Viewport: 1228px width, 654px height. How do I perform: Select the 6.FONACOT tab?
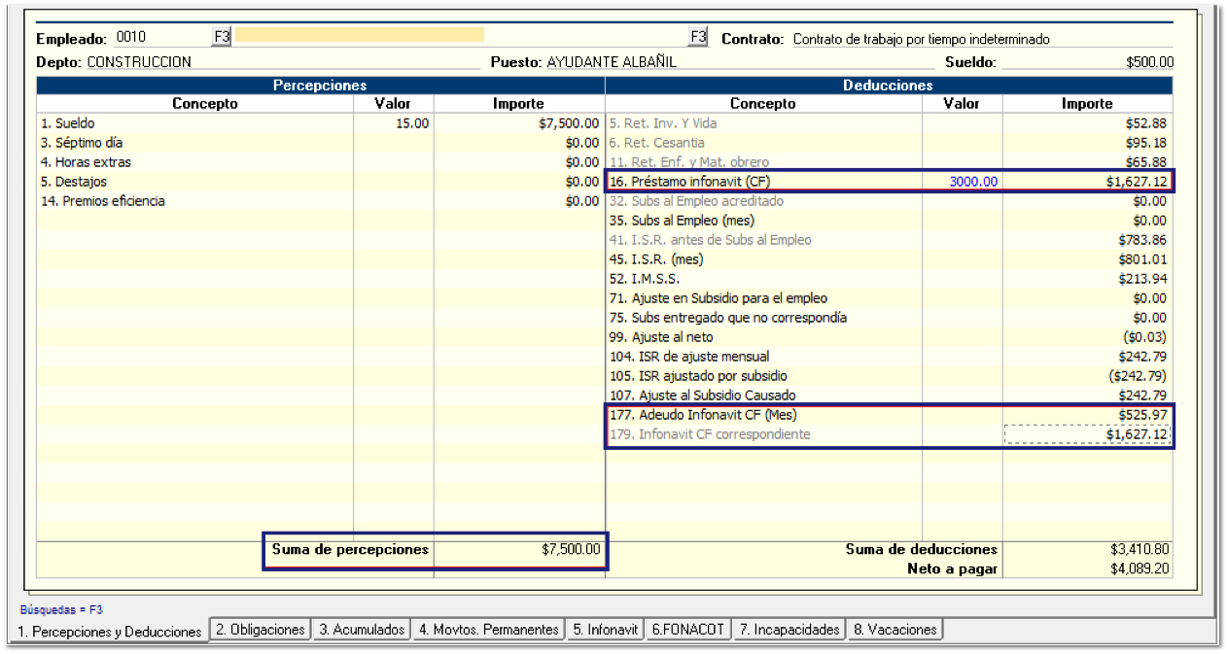click(687, 630)
